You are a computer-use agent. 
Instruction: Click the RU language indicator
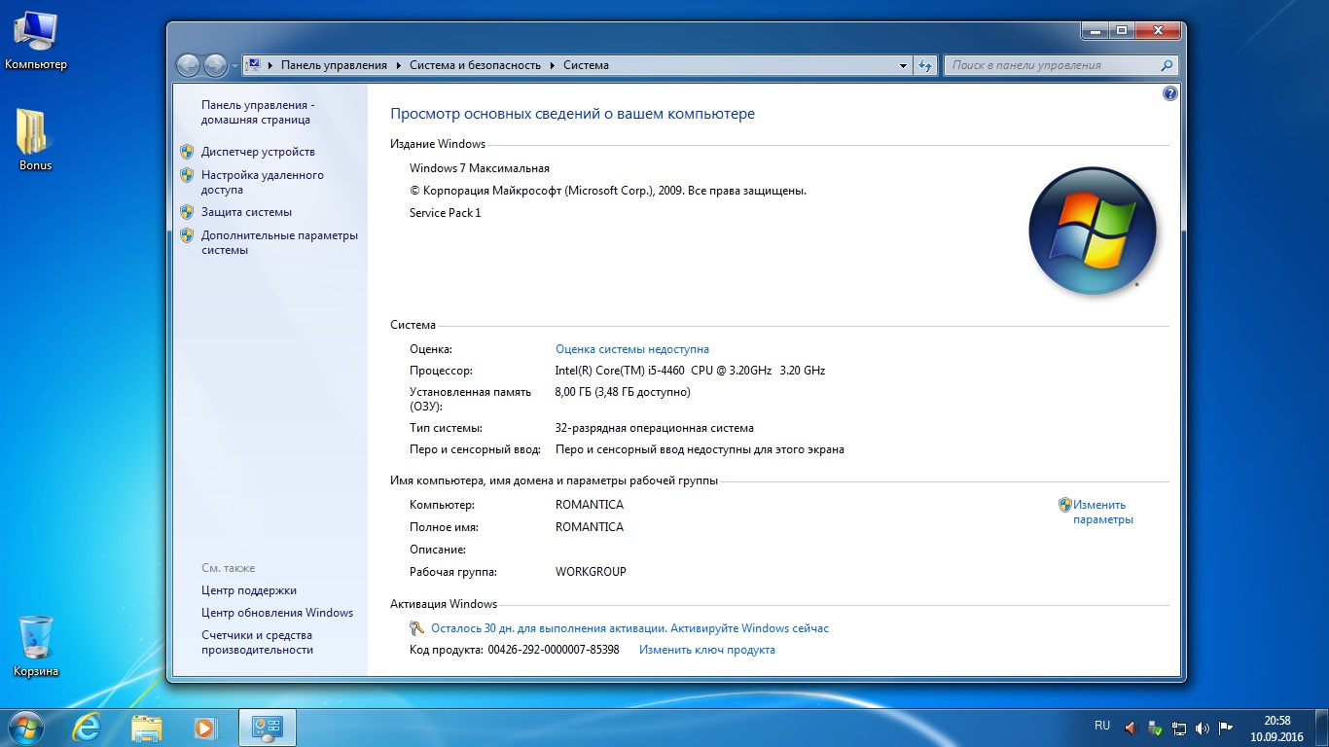click(x=1102, y=726)
